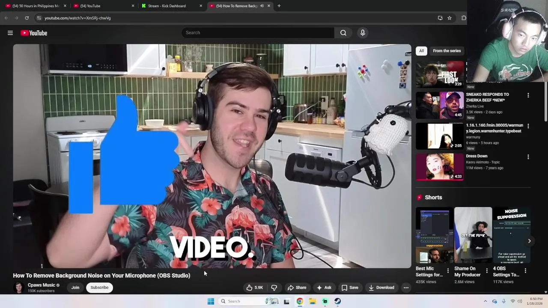Open Share options for the video
Viewport: 548px width, 308px height.
click(x=297, y=287)
